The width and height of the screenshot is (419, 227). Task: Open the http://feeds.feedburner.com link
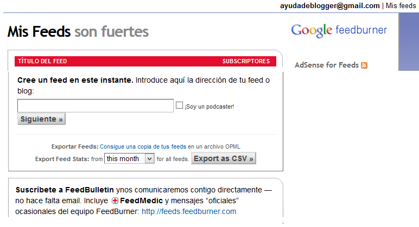click(189, 211)
